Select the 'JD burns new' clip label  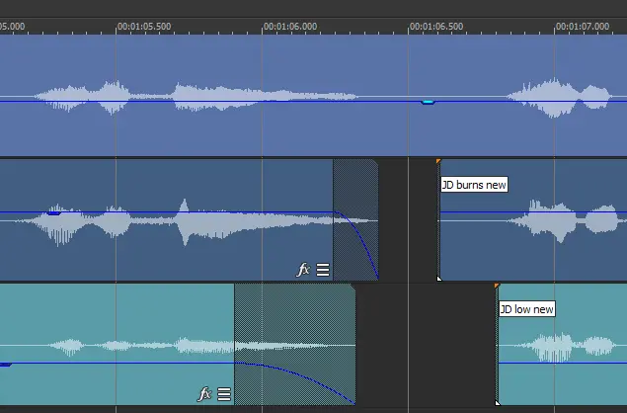pos(474,185)
